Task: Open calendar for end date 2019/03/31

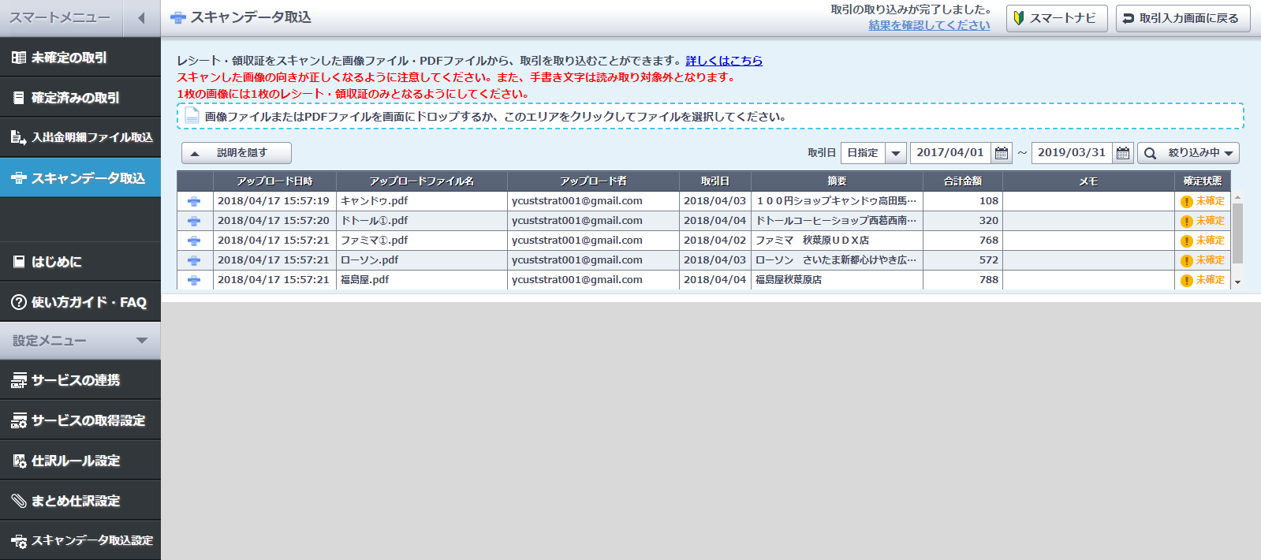Action: [1123, 153]
